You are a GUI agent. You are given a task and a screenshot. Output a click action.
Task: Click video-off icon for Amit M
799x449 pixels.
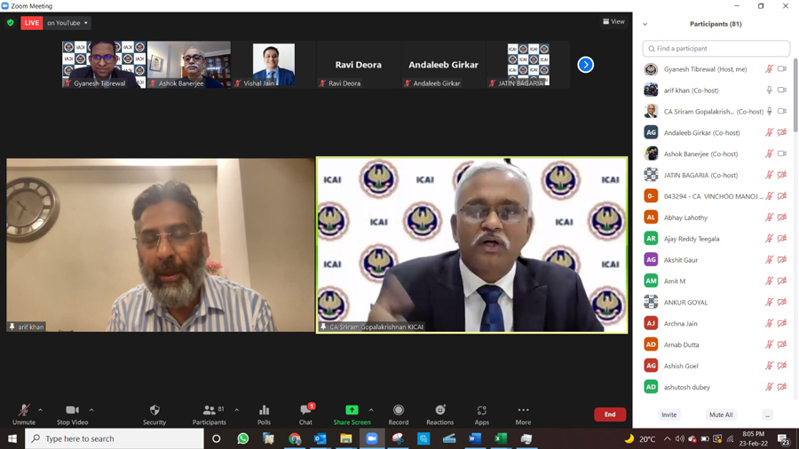[x=782, y=281]
